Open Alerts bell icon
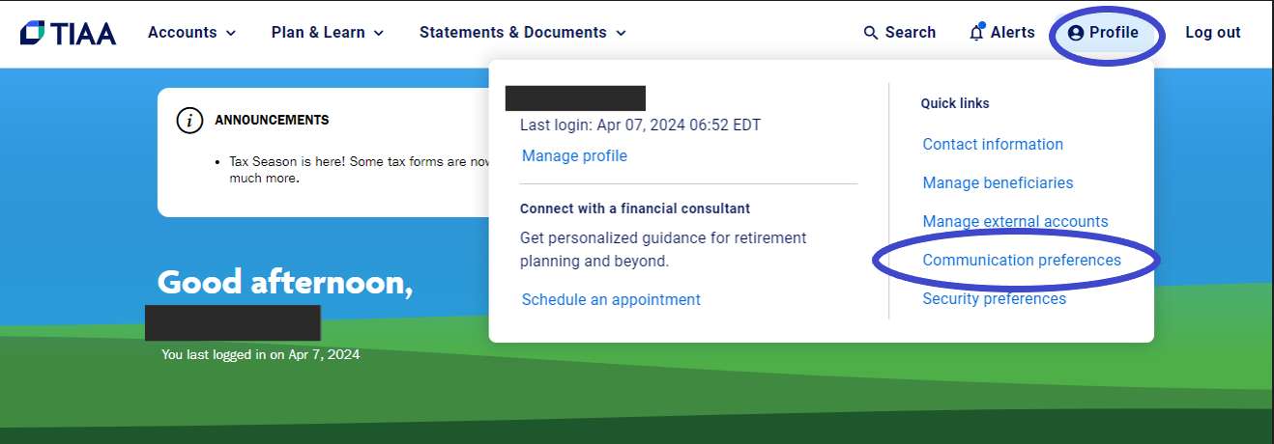Screen dimensions: 1274x444 pyautogui.click(x=977, y=32)
